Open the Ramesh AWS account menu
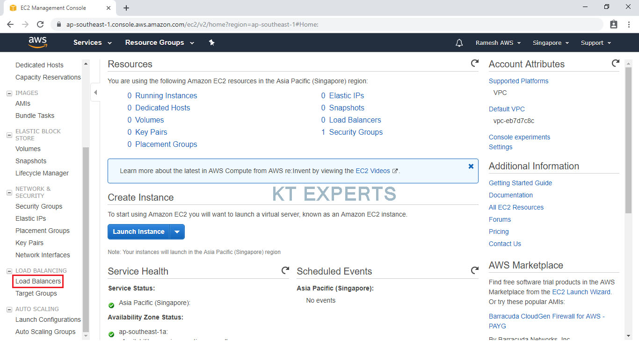Image resolution: width=639 pixels, height=341 pixels. [498, 43]
